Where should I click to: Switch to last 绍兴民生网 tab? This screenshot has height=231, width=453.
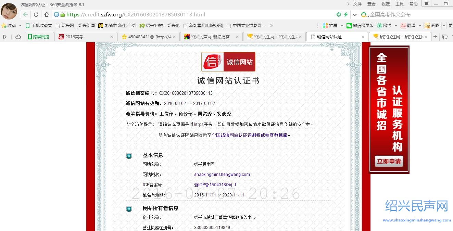pos(400,37)
